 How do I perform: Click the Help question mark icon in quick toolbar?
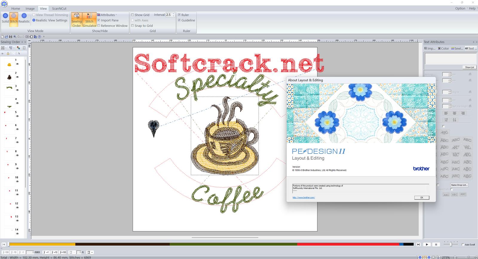click(39, 37)
